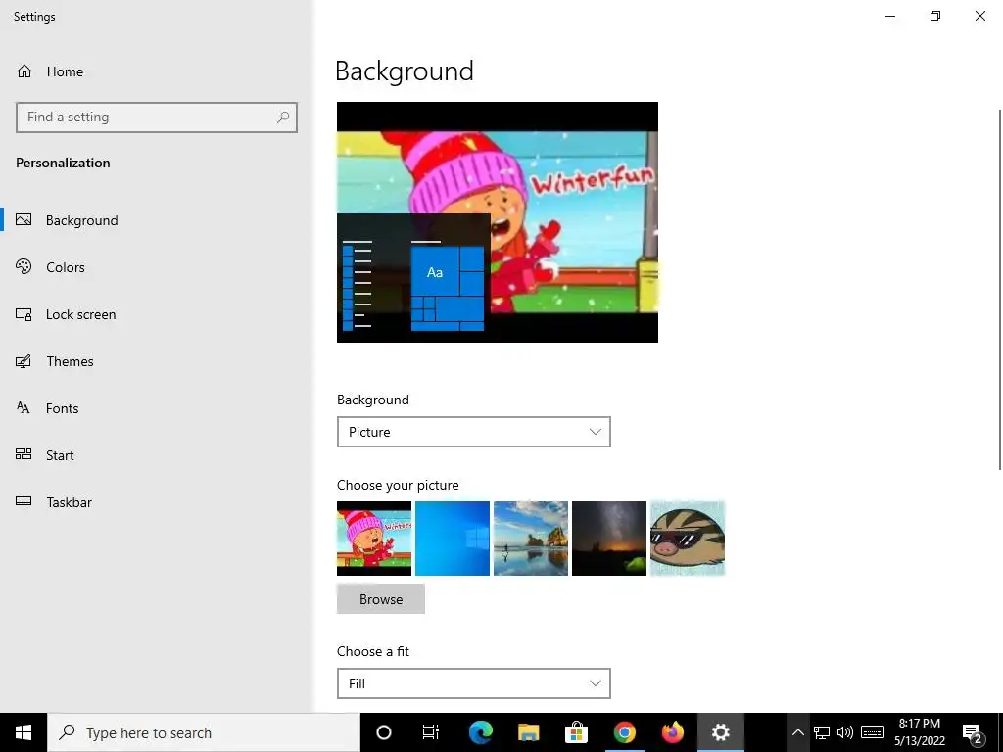
Task: Open Microsoft Store from the taskbar
Action: click(576, 732)
